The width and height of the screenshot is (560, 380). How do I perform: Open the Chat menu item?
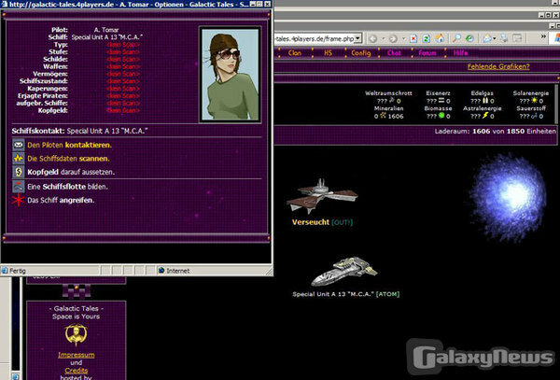[394, 53]
